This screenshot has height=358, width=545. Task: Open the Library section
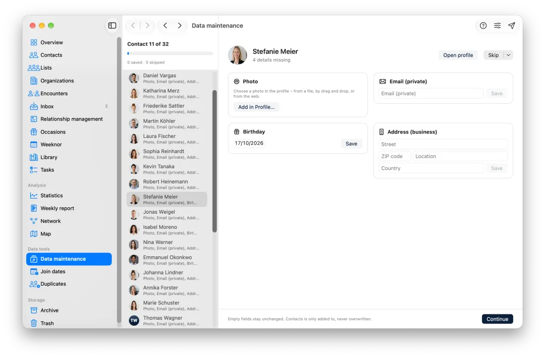point(69,157)
